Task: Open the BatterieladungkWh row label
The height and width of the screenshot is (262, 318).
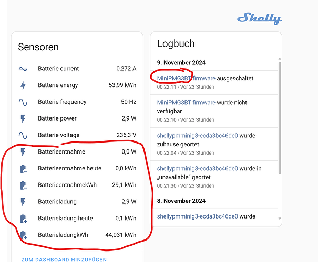Action: [x=63, y=235]
